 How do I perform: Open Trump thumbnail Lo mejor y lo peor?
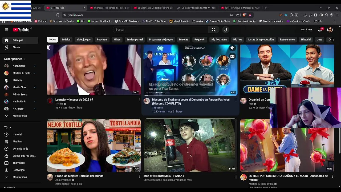94,70
